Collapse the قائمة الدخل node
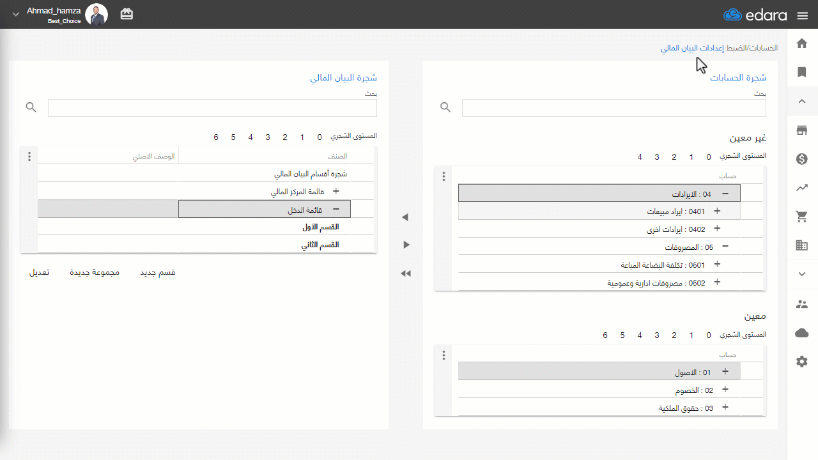This screenshot has height=460, width=818. (336, 209)
